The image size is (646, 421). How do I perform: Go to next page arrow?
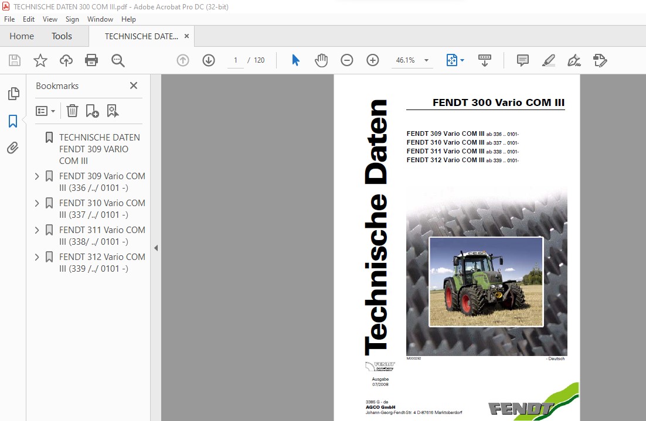tap(209, 60)
